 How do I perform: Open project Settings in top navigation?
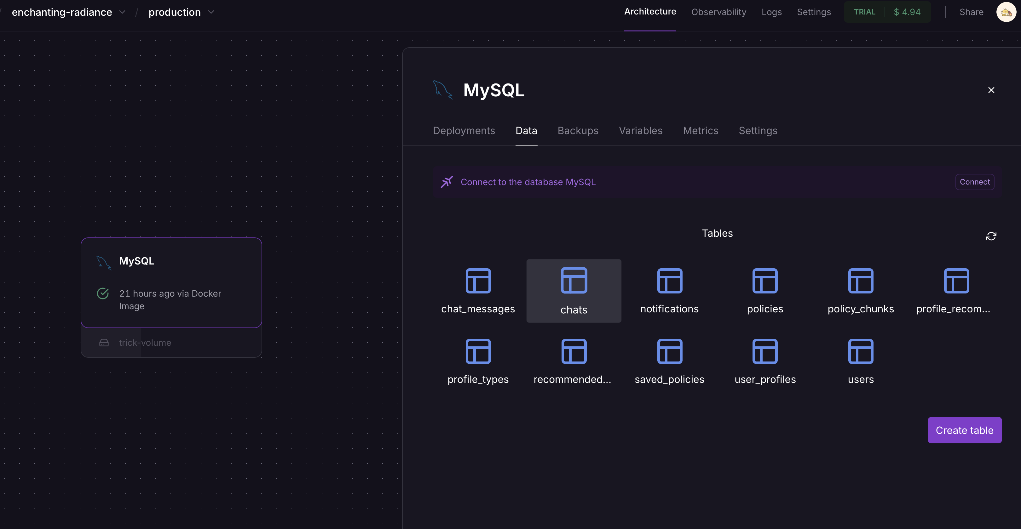814,12
